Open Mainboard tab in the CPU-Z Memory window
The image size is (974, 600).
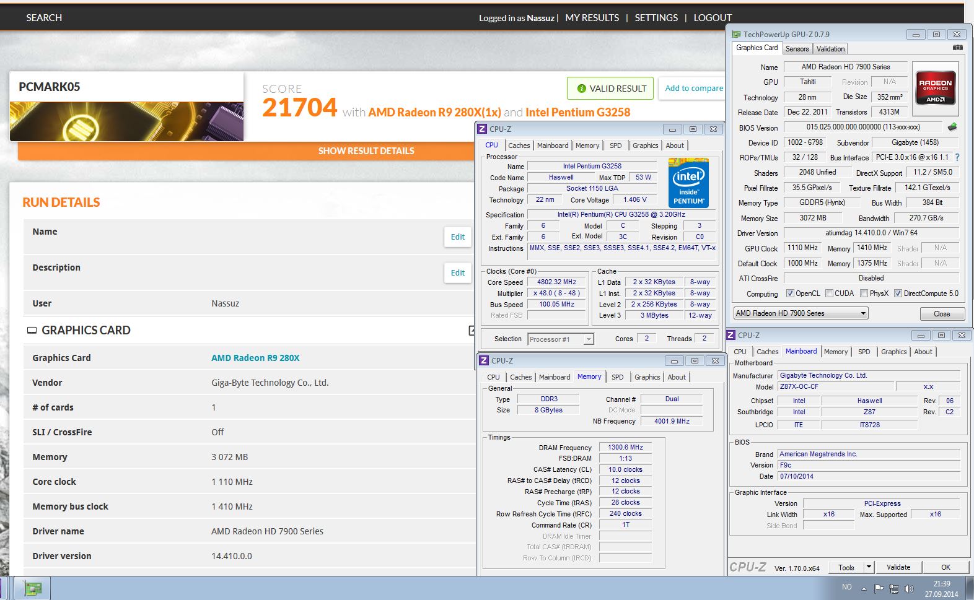(555, 376)
